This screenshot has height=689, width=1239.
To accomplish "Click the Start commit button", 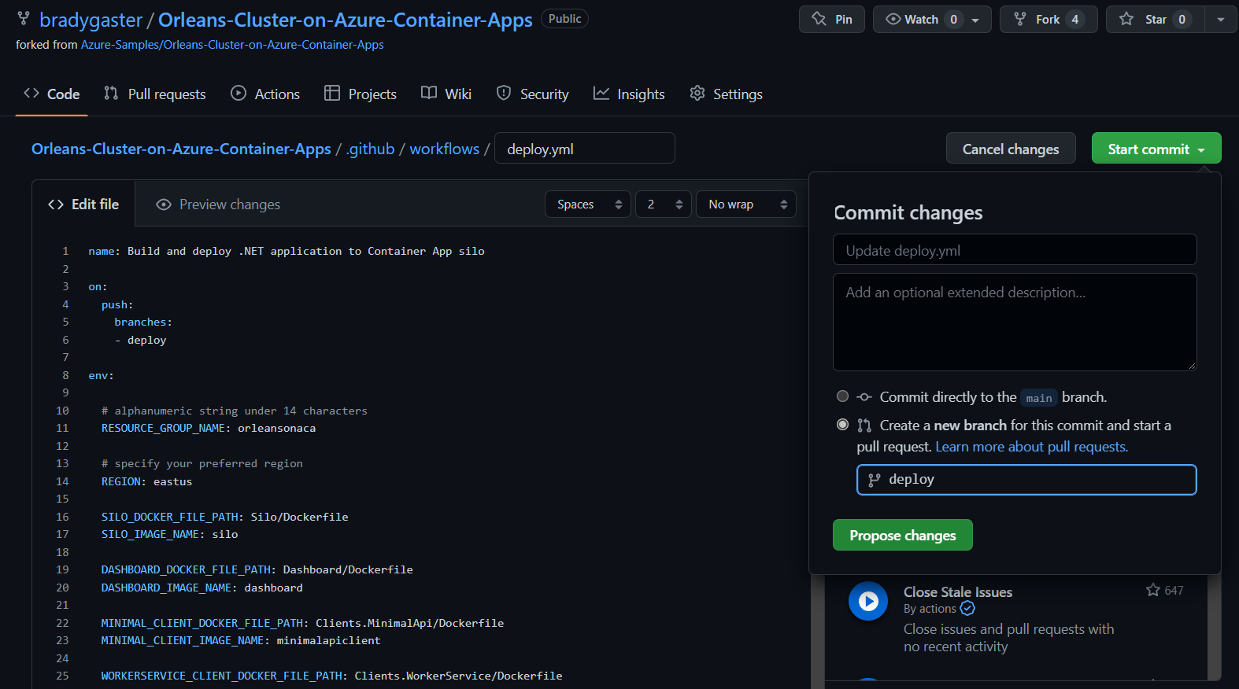I will tap(1156, 148).
